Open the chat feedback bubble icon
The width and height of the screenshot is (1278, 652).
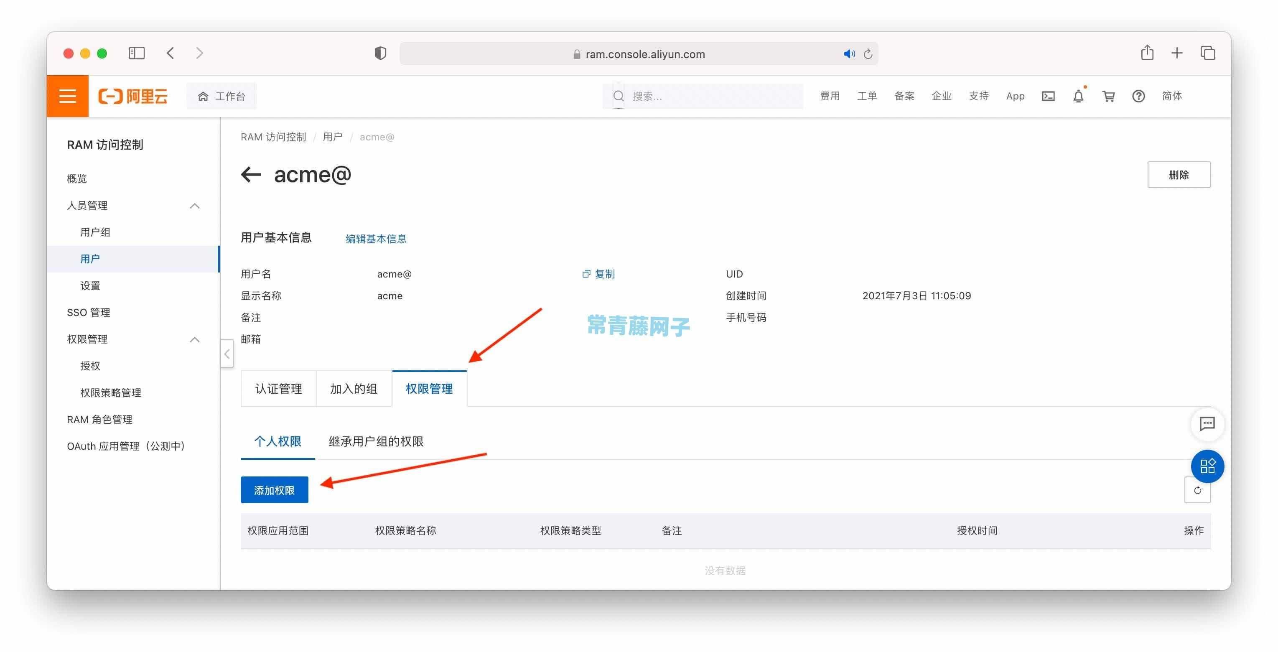point(1207,424)
